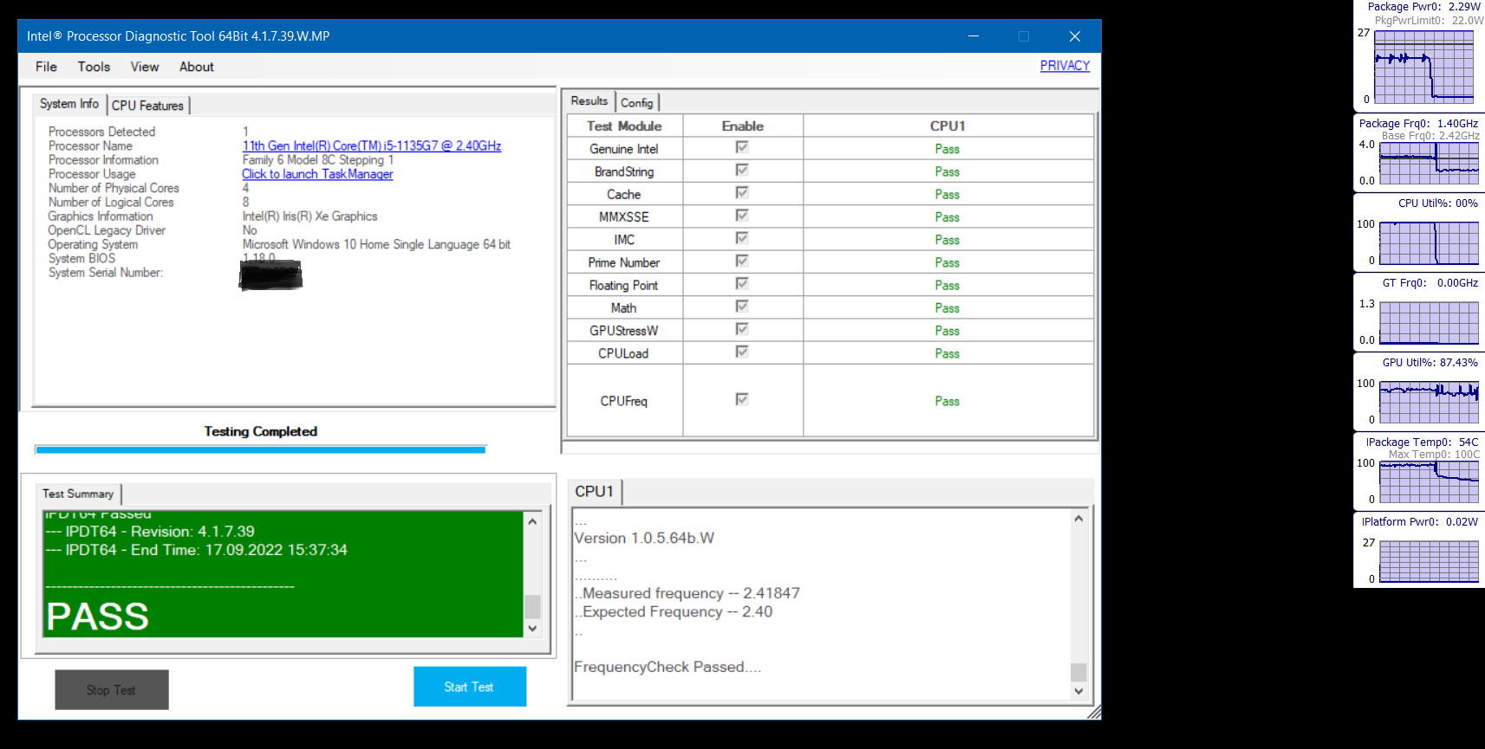Click the up arrow of the CPU1 output scrollbar
This screenshot has width=1485, height=749.
point(1078,519)
